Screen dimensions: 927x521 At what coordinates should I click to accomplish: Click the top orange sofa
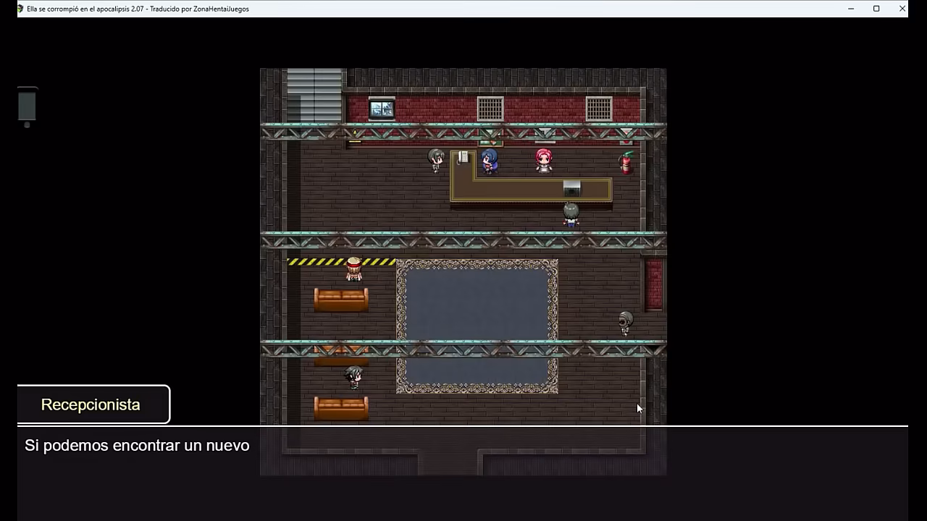(341, 300)
